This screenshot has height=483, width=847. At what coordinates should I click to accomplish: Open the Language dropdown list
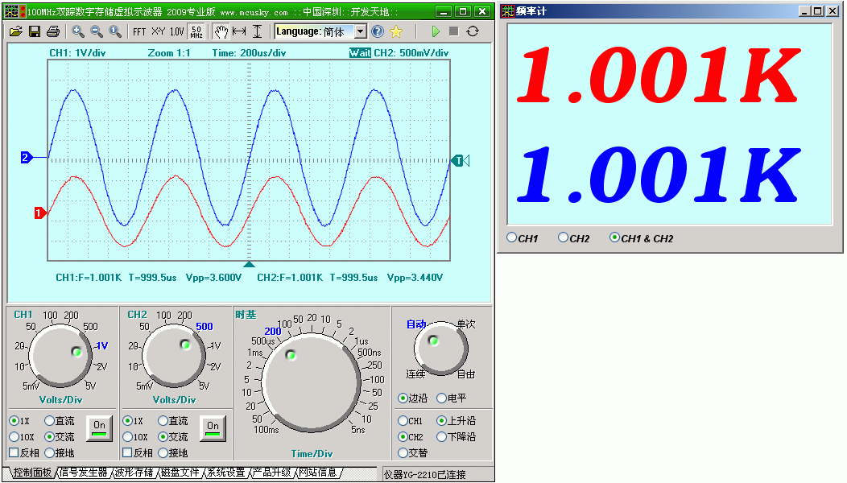[360, 31]
